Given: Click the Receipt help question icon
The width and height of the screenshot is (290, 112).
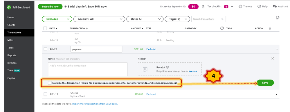Looking at the screenshot, I should point(167,67).
